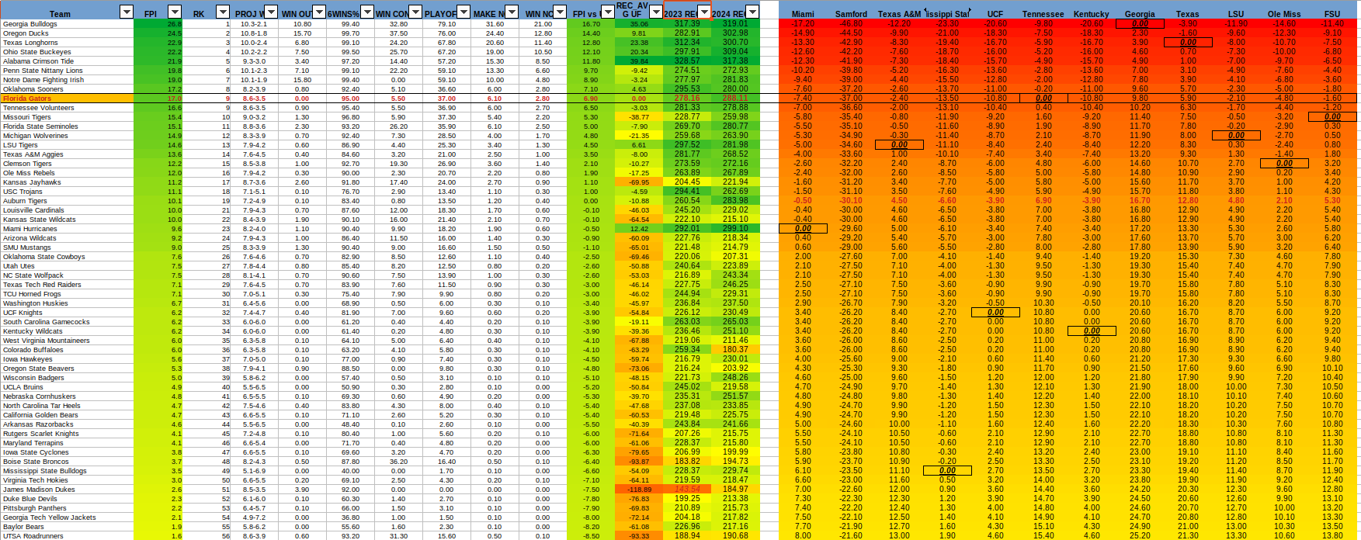This screenshot has width=1361, height=540.
Task: Click the Nebraska Cornhuskers team cell
Action: point(67,396)
